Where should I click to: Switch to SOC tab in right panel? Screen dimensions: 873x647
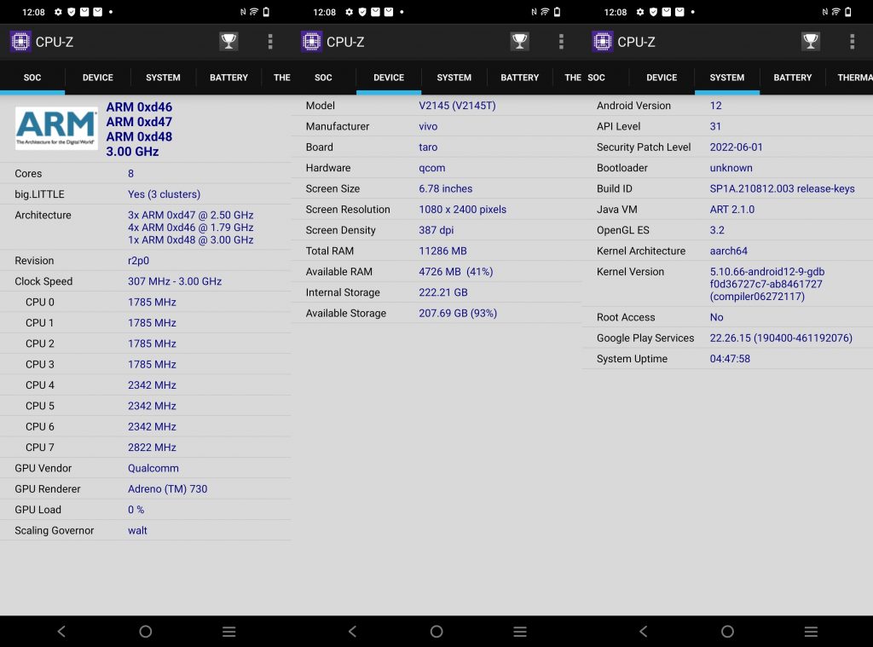596,78
